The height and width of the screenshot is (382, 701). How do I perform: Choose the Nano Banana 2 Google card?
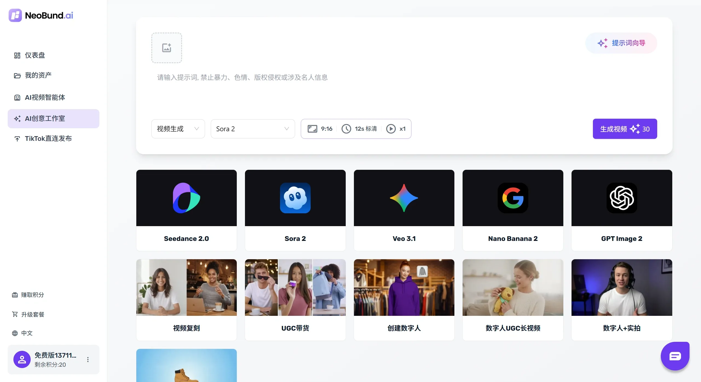click(513, 210)
